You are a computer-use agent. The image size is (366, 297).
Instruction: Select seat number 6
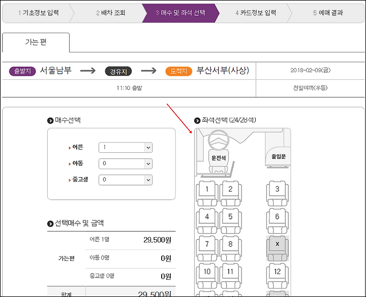click(278, 221)
